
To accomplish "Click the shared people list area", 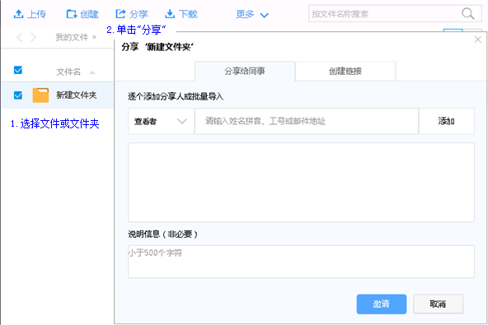I will pos(301,183).
